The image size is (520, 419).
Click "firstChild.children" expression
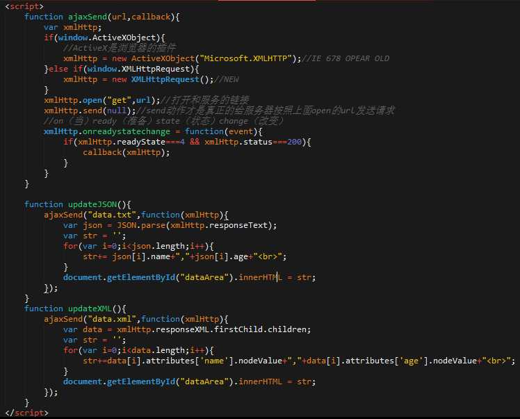coord(260,329)
